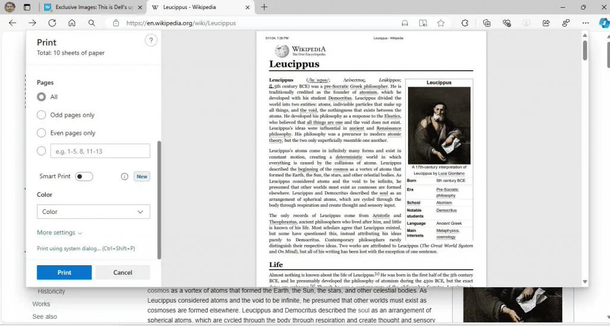The image size is (610, 326).
Task: Enable the Smart Print toggle
Action: click(84, 176)
